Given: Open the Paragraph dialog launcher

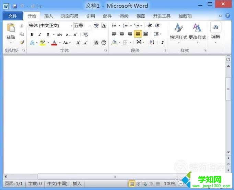Looking at the screenshot, I should [165, 50].
